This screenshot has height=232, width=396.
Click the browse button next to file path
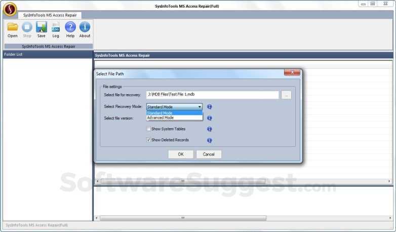click(x=286, y=95)
